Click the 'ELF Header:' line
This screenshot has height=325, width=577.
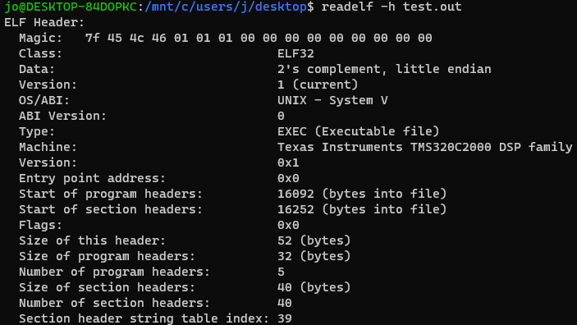pos(44,22)
